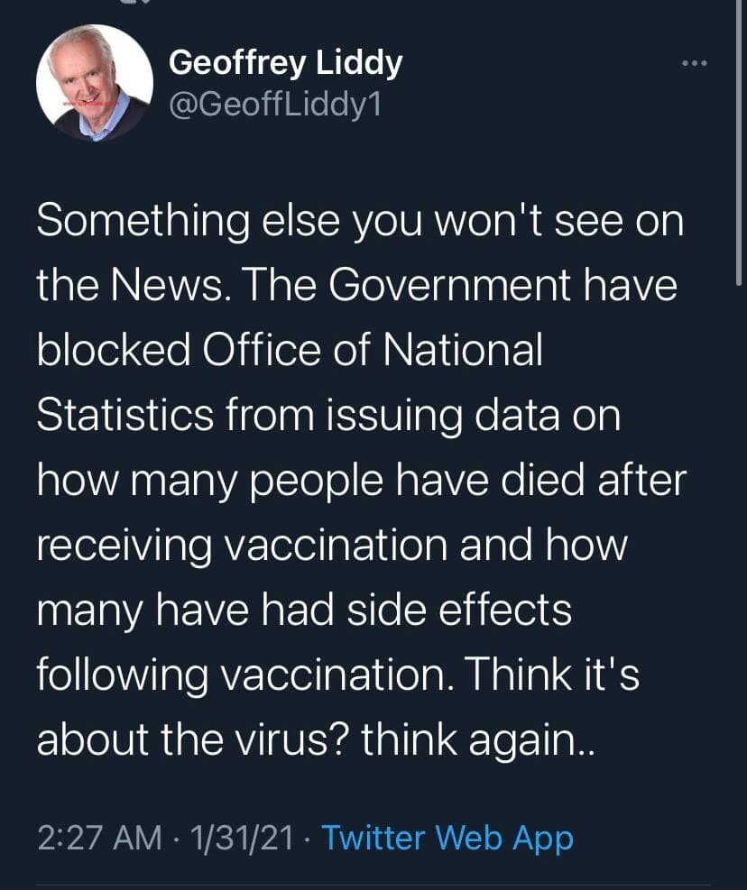Viewport: 747px width, 890px height.
Task: Click 'receiving vaccination and how' line
Action: point(331,545)
